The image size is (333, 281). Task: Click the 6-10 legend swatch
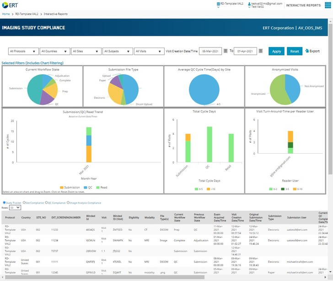295,189
